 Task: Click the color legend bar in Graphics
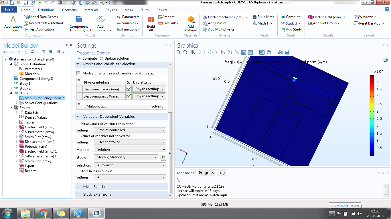[x=372, y=115]
